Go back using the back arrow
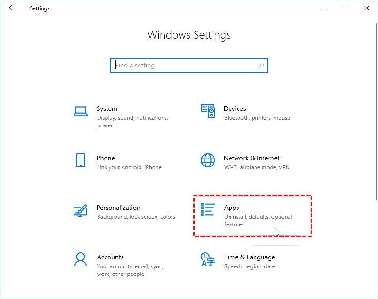Screen dimensions: 378x299 coord(12,8)
